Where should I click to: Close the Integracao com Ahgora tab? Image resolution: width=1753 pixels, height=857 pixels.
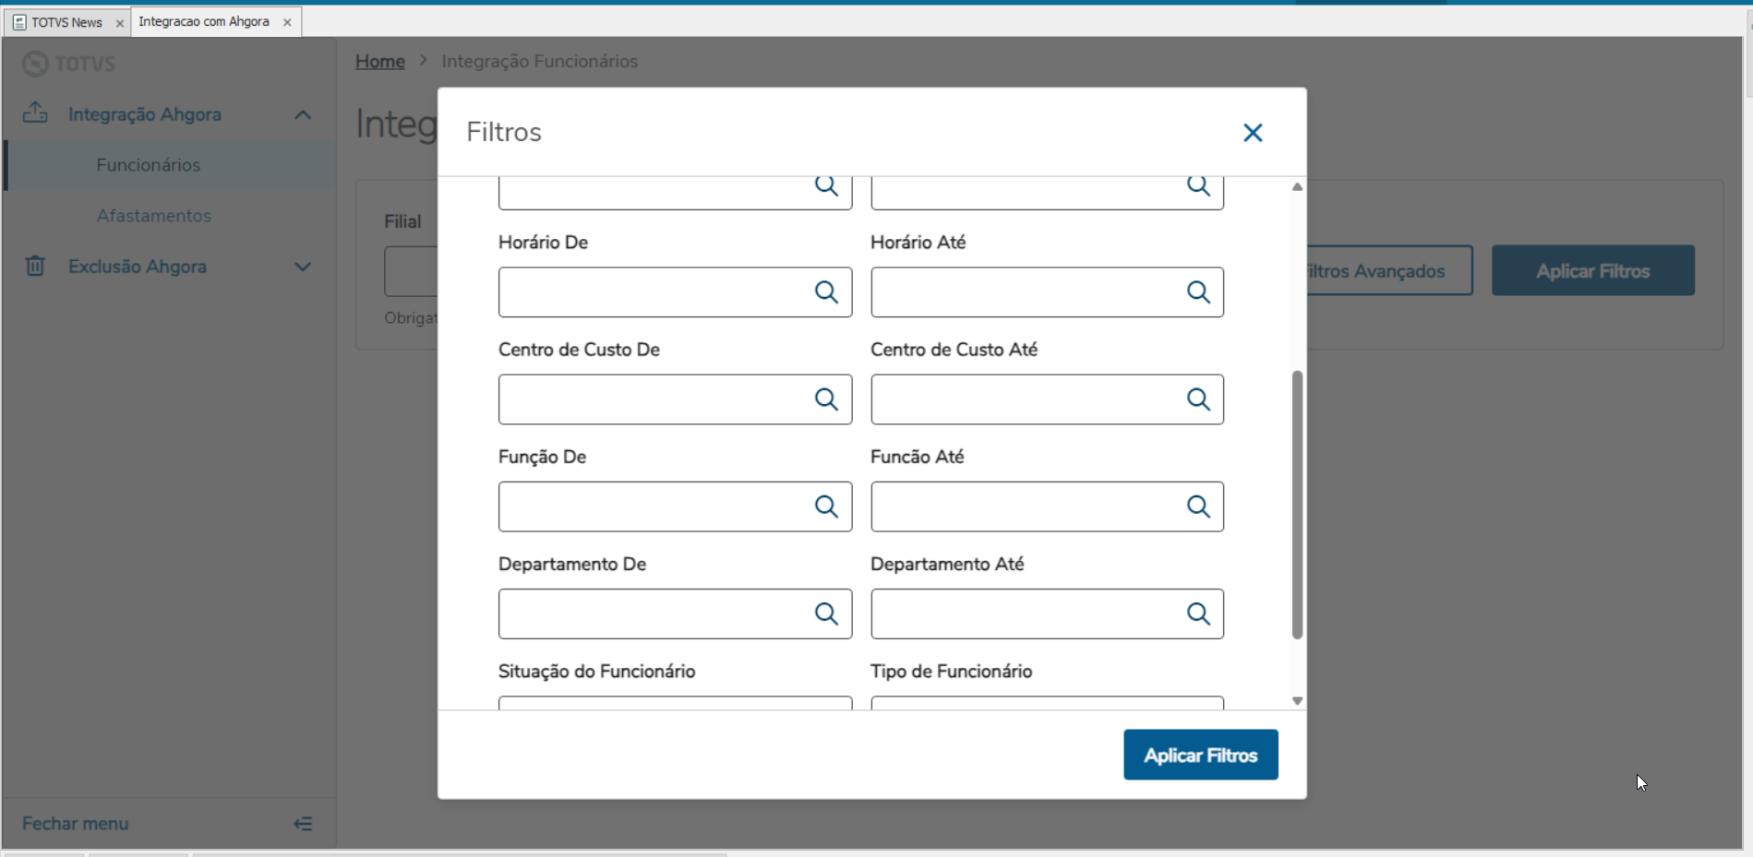click(287, 22)
